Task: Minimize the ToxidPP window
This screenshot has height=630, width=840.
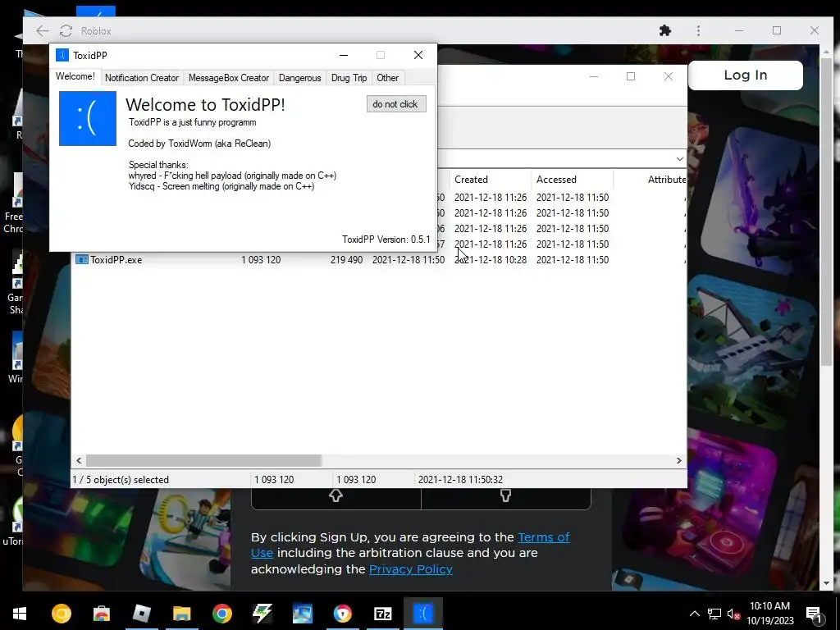Action: point(344,55)
